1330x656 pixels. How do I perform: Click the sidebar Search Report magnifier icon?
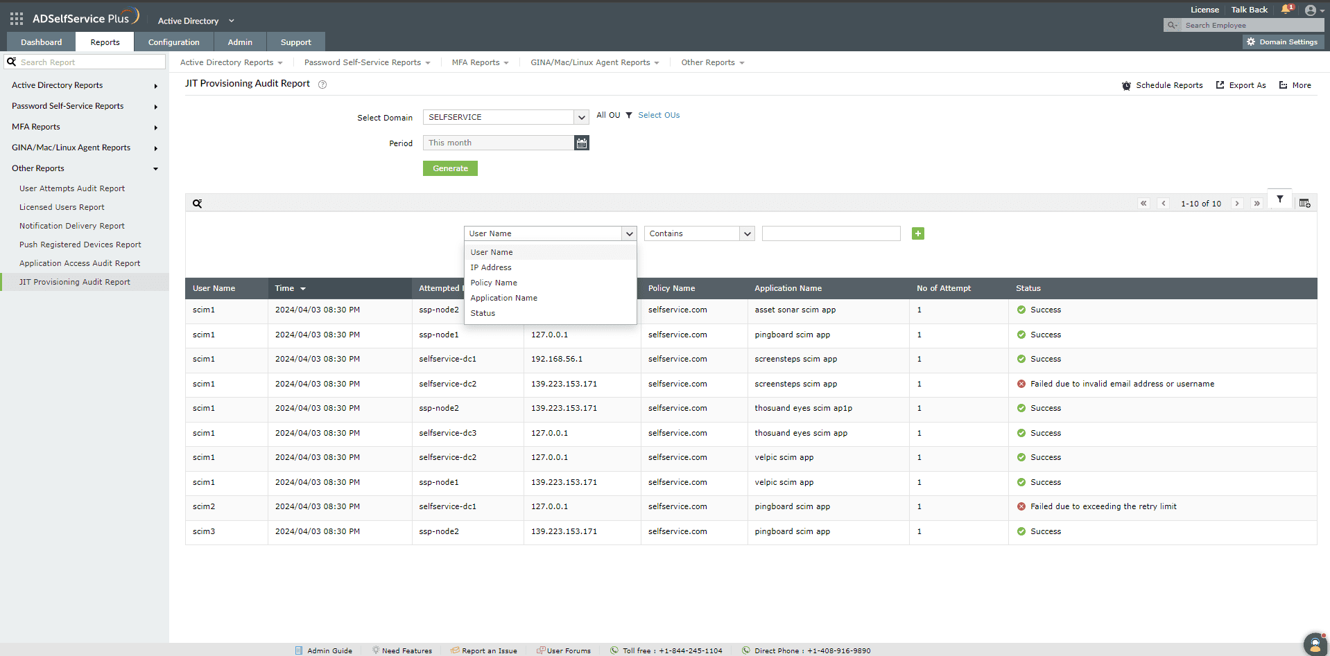12,62
